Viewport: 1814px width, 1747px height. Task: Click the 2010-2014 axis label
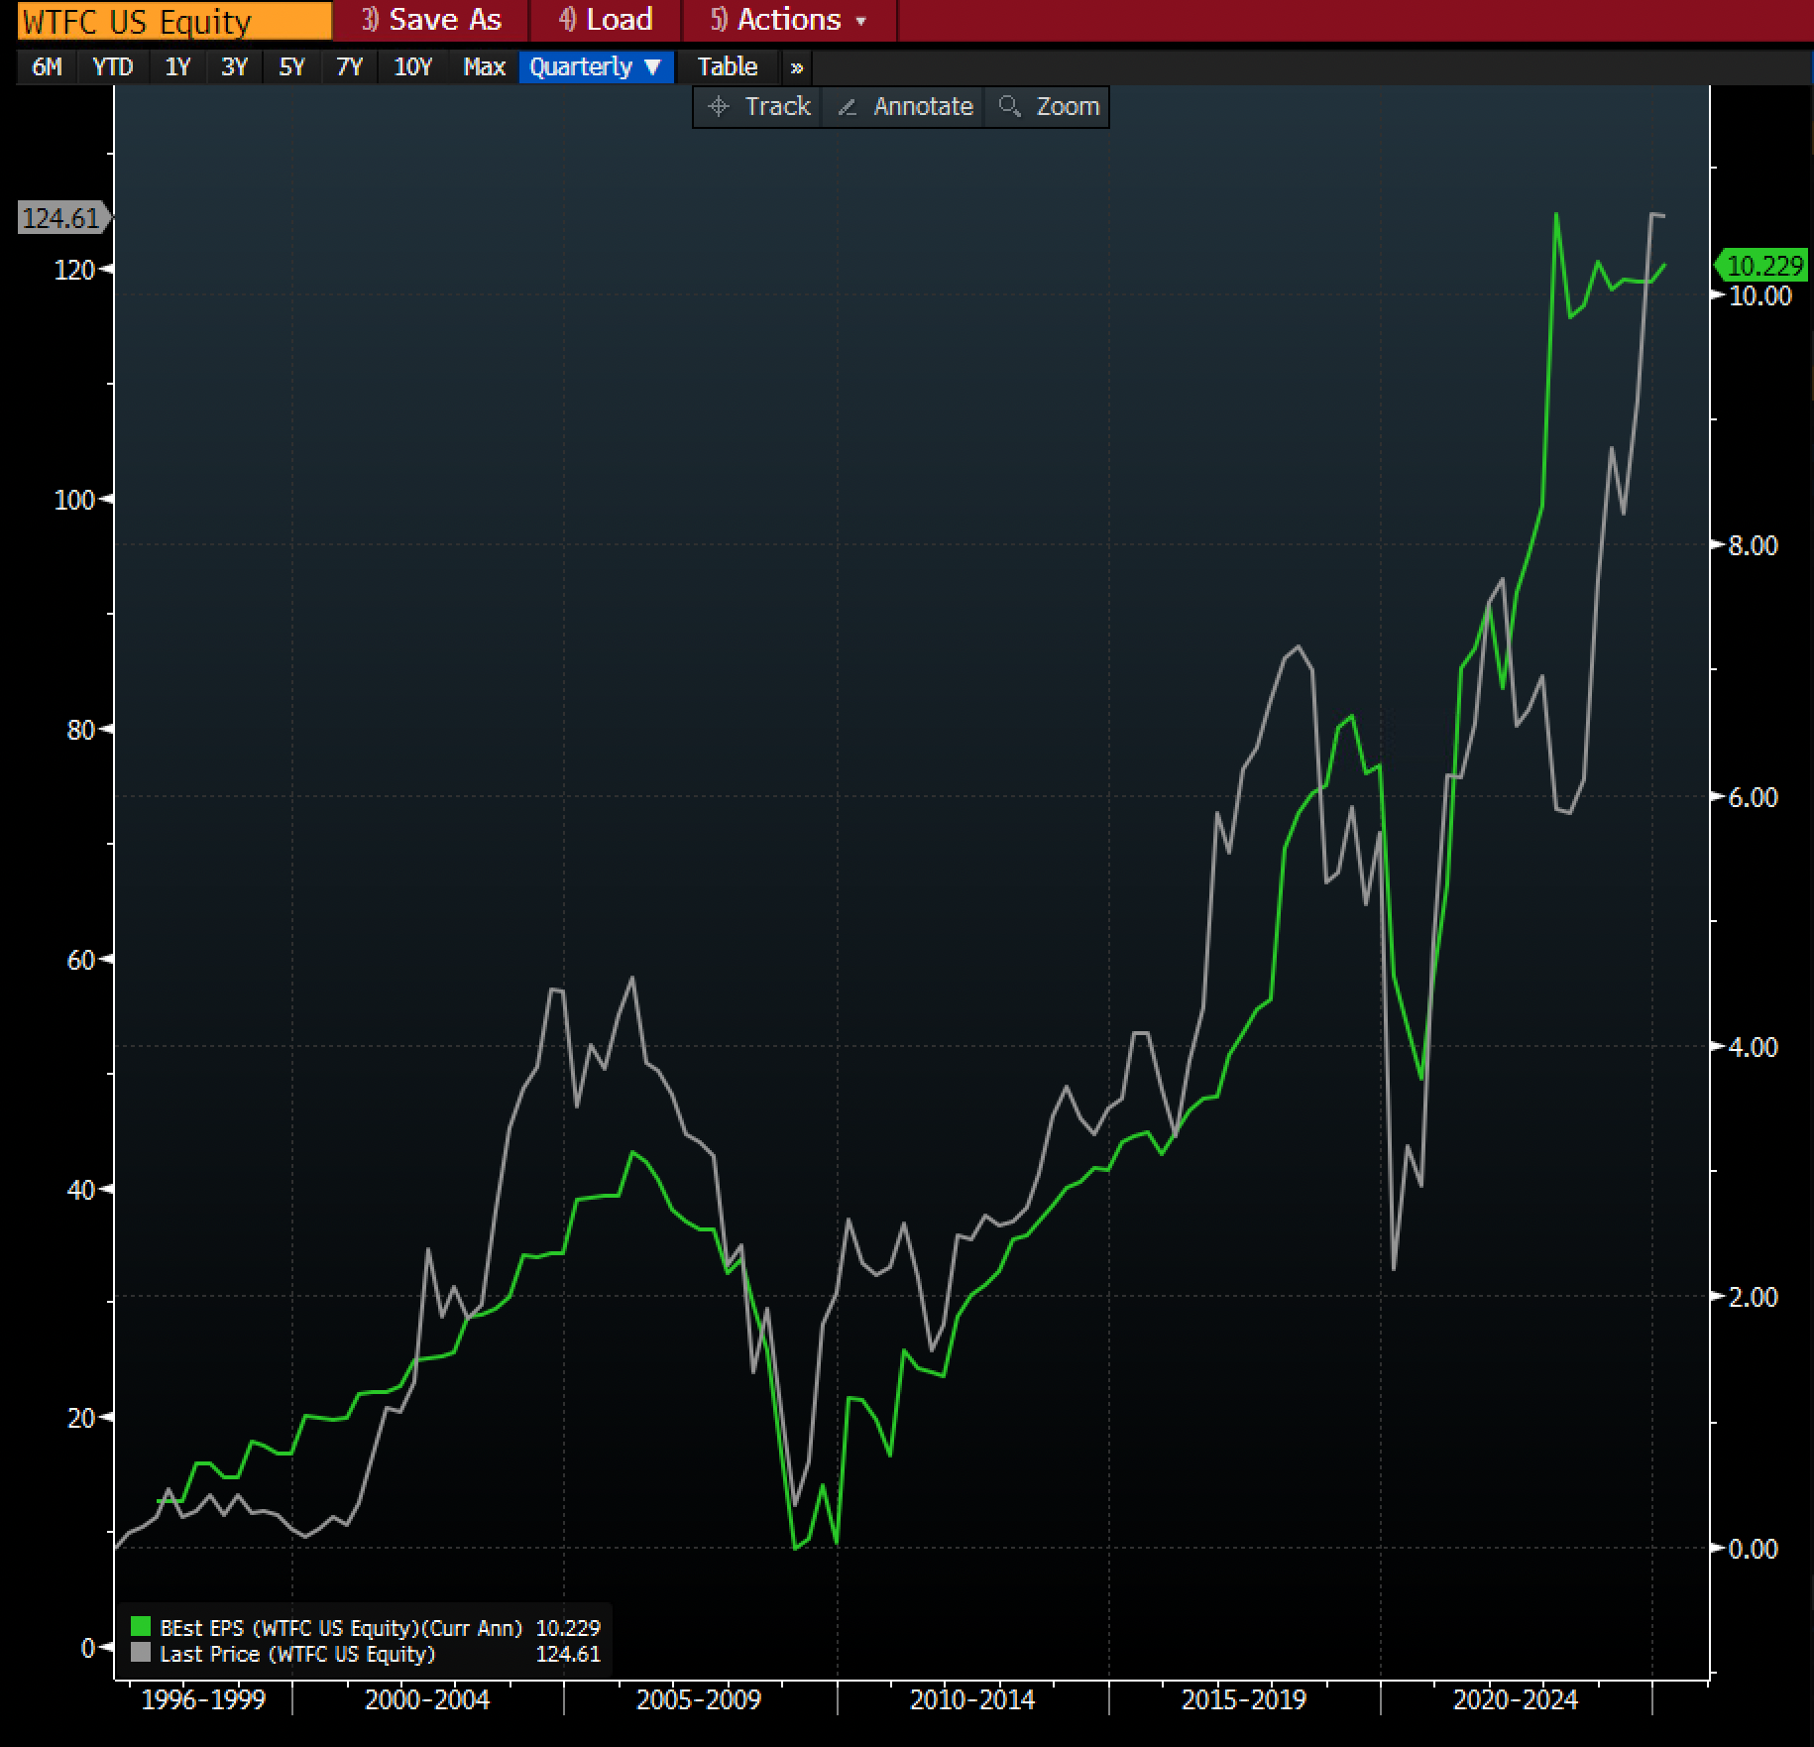(972, 1700)
